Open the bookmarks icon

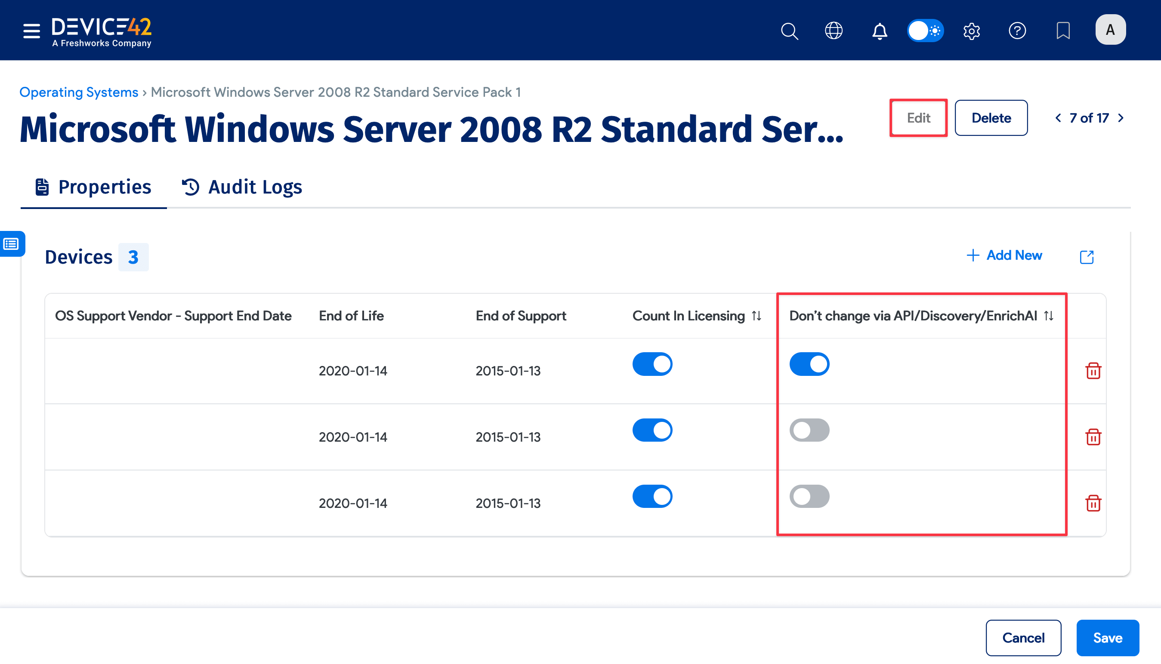(x=1063, y=31)
